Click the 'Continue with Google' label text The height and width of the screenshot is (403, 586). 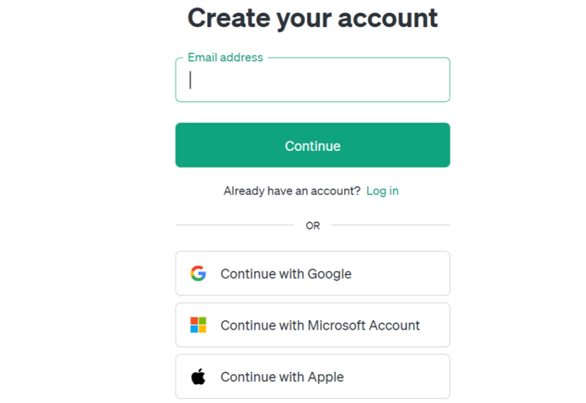pos(286,274)
